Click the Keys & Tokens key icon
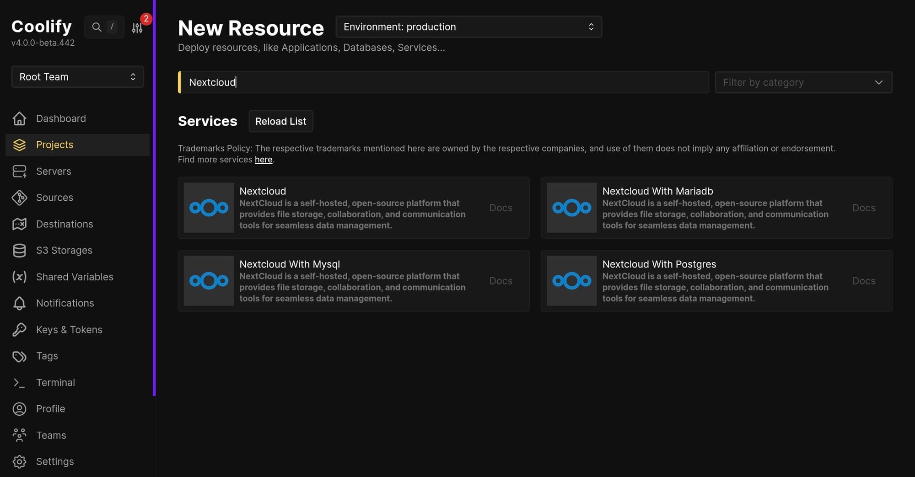The image size is (915, 477). [x=19, y=330]
